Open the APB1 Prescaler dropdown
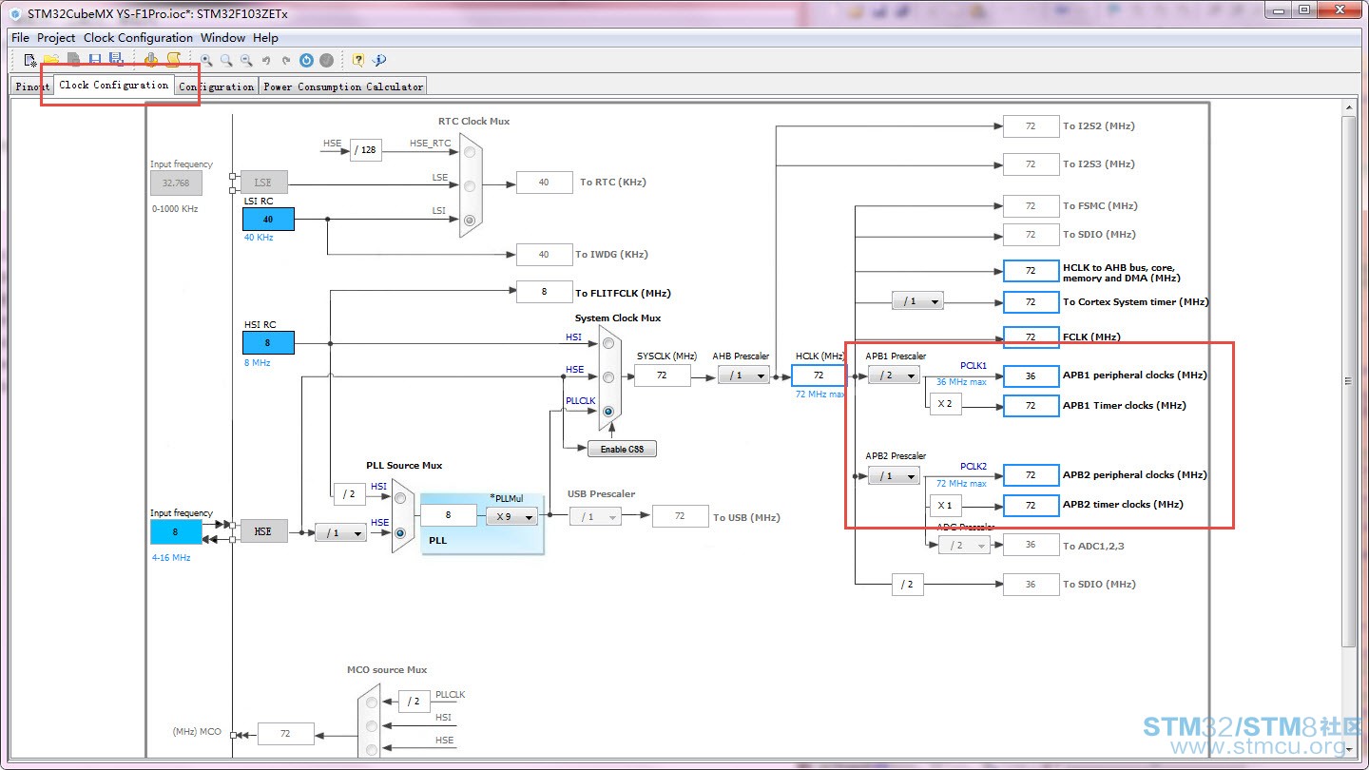The image size is (1369, 770). click(x=894, y=375)
